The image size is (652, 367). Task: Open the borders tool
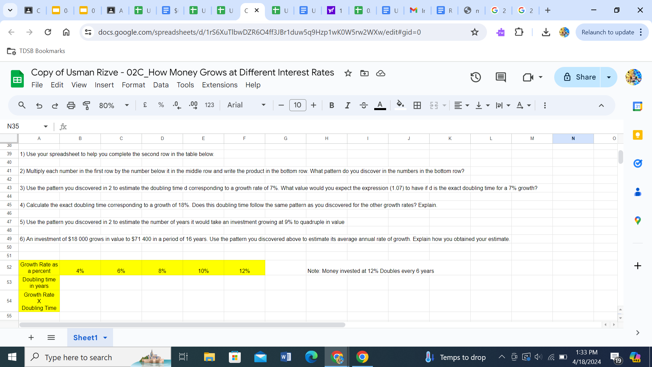[x=417, y=105]
